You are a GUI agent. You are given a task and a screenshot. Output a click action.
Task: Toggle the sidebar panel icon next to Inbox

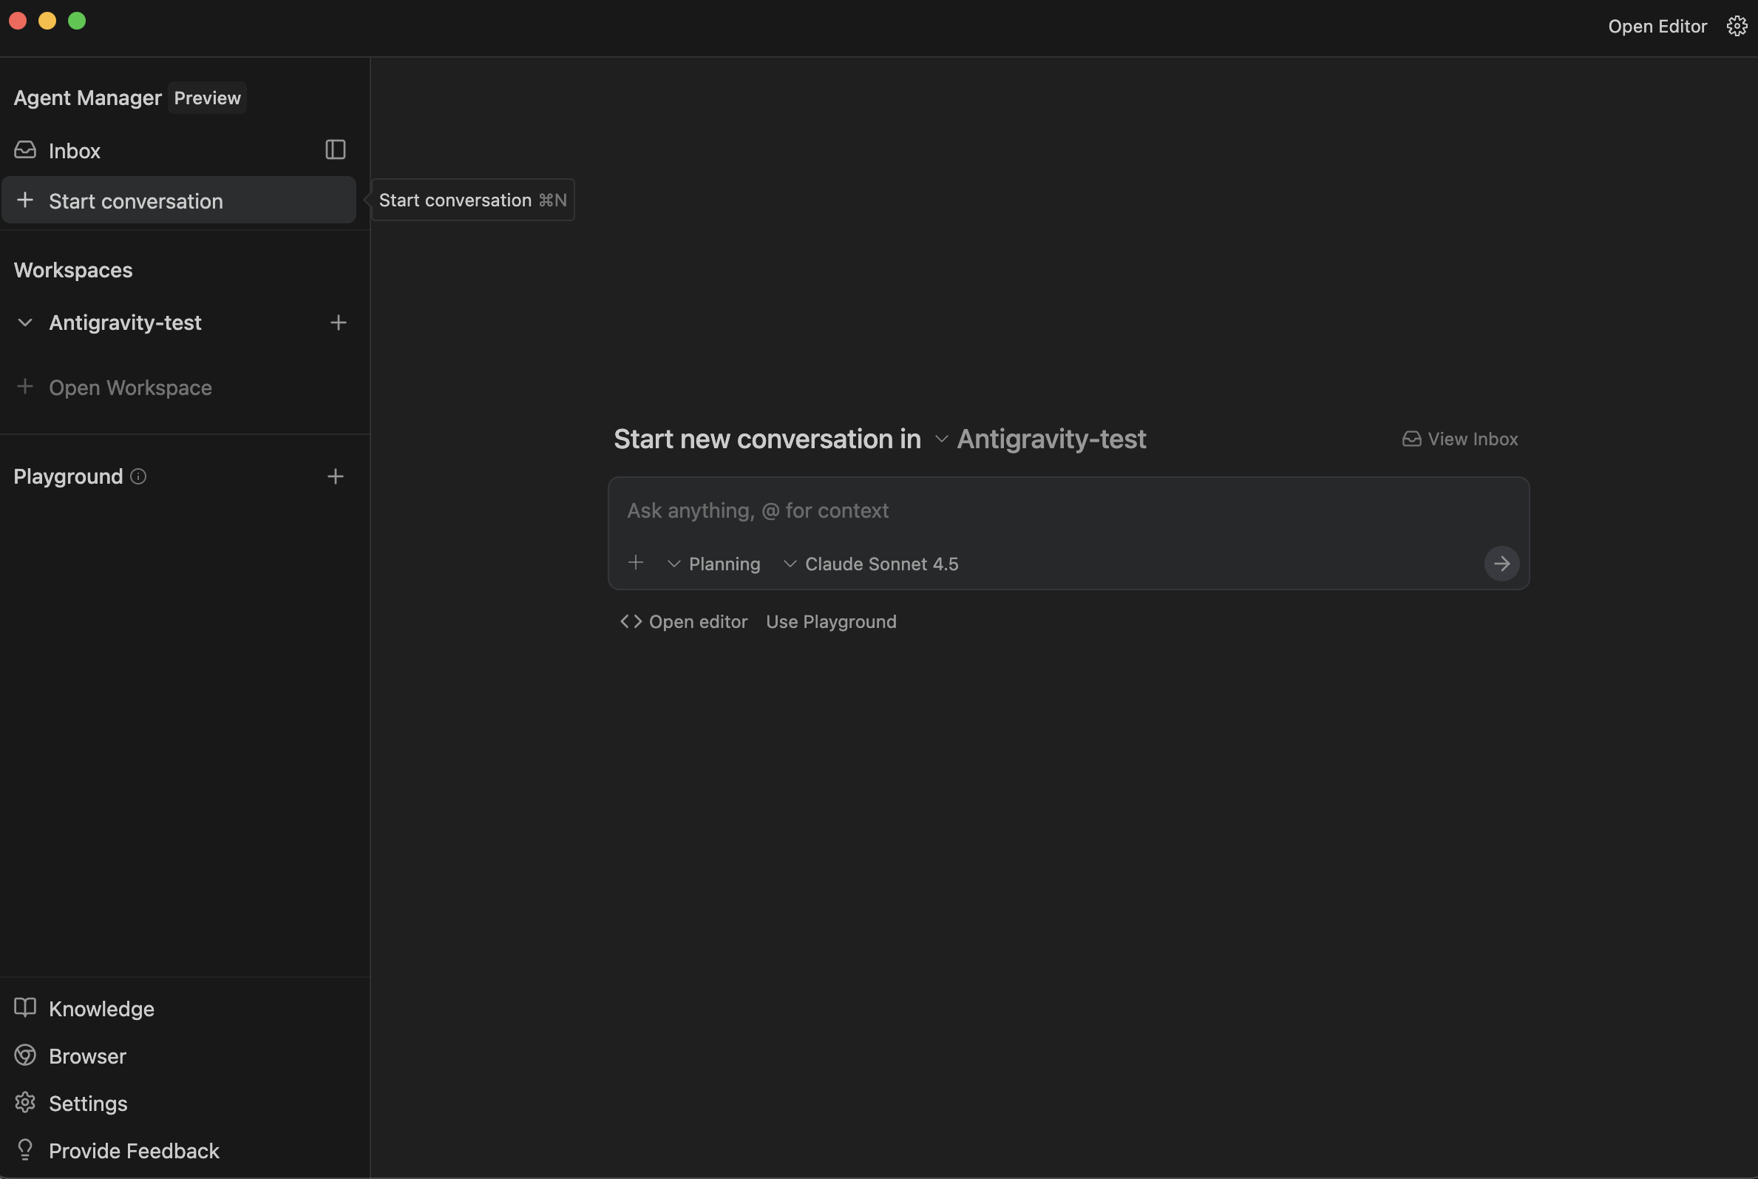pos(335,149)
